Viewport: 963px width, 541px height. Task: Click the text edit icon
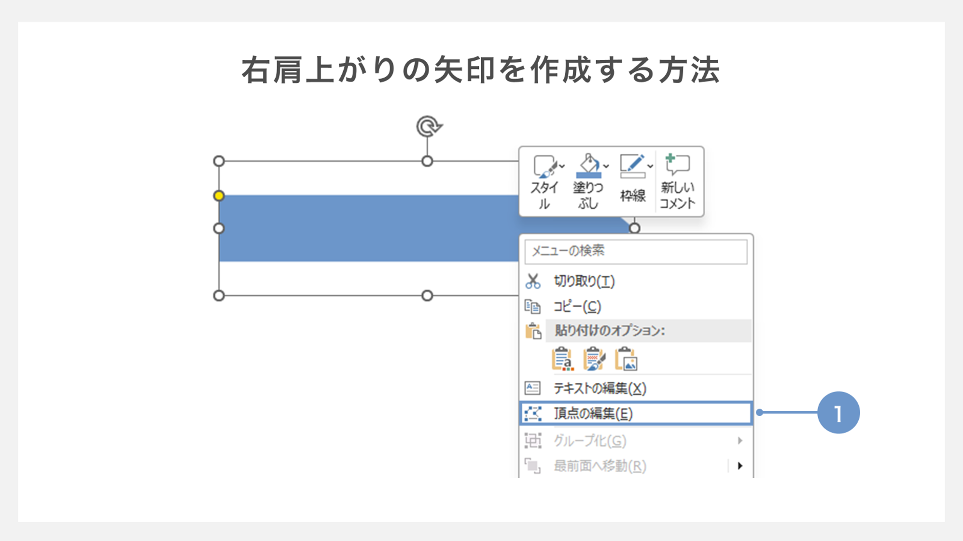coord(532,388)
